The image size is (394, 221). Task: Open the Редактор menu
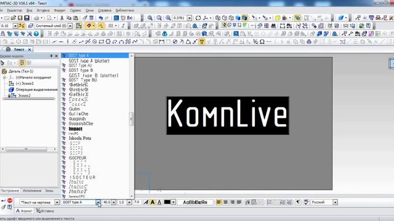[x=15, y=10]
